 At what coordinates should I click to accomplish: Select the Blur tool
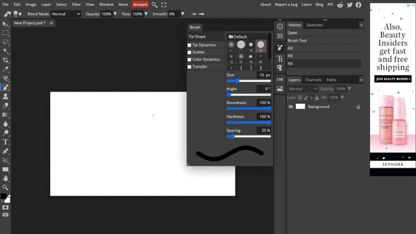coord(5,123)
